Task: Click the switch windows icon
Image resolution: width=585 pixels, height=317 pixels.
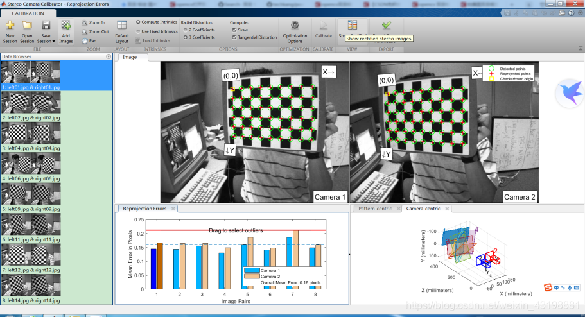Action: click(563, 13)
